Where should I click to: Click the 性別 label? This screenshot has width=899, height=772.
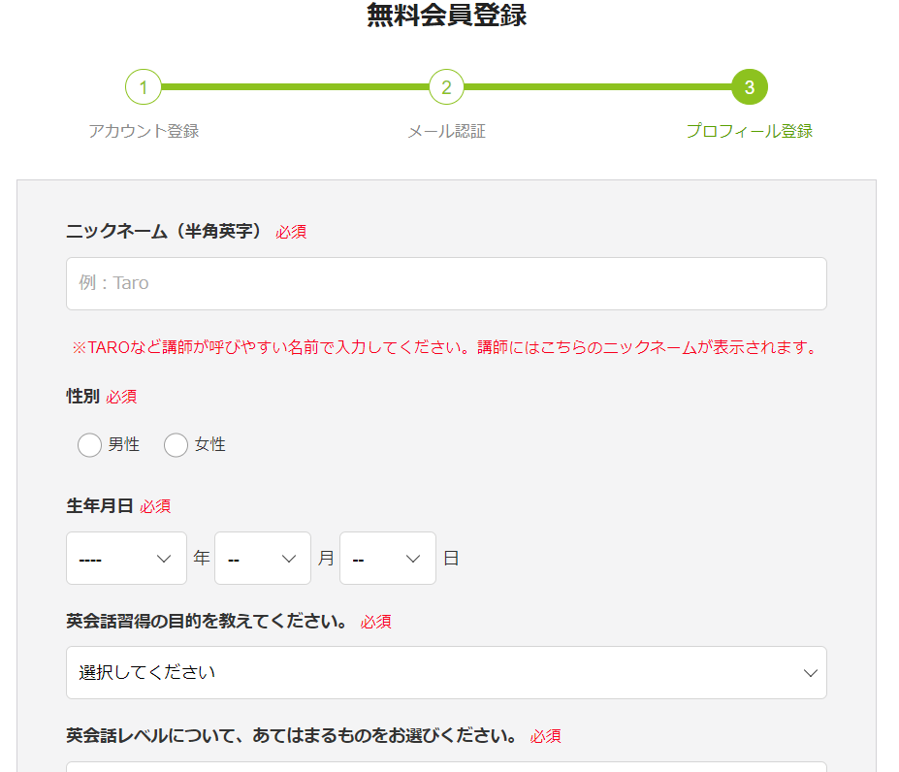83,397
